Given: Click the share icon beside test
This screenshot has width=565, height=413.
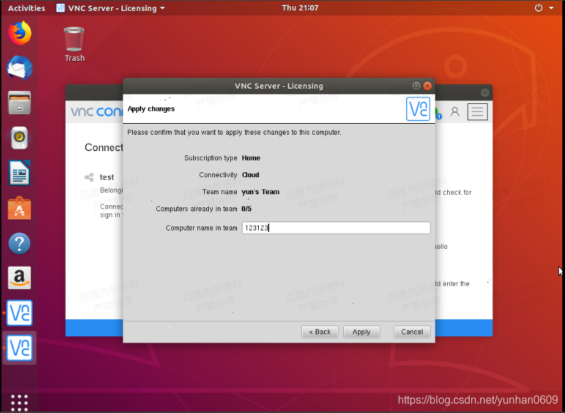Looking at the screenshot, I should (x=89, y=177).
